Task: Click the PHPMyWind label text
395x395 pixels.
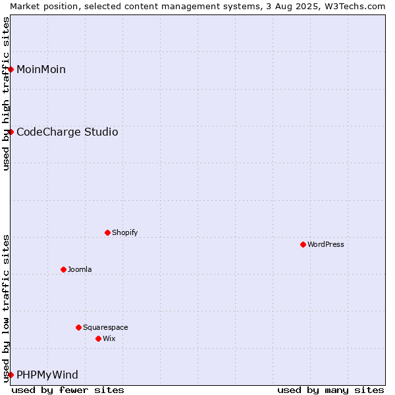Action: point(47,375)
